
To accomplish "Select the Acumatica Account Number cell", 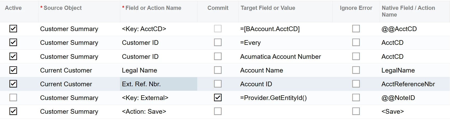I will click(x=281, y=57).
